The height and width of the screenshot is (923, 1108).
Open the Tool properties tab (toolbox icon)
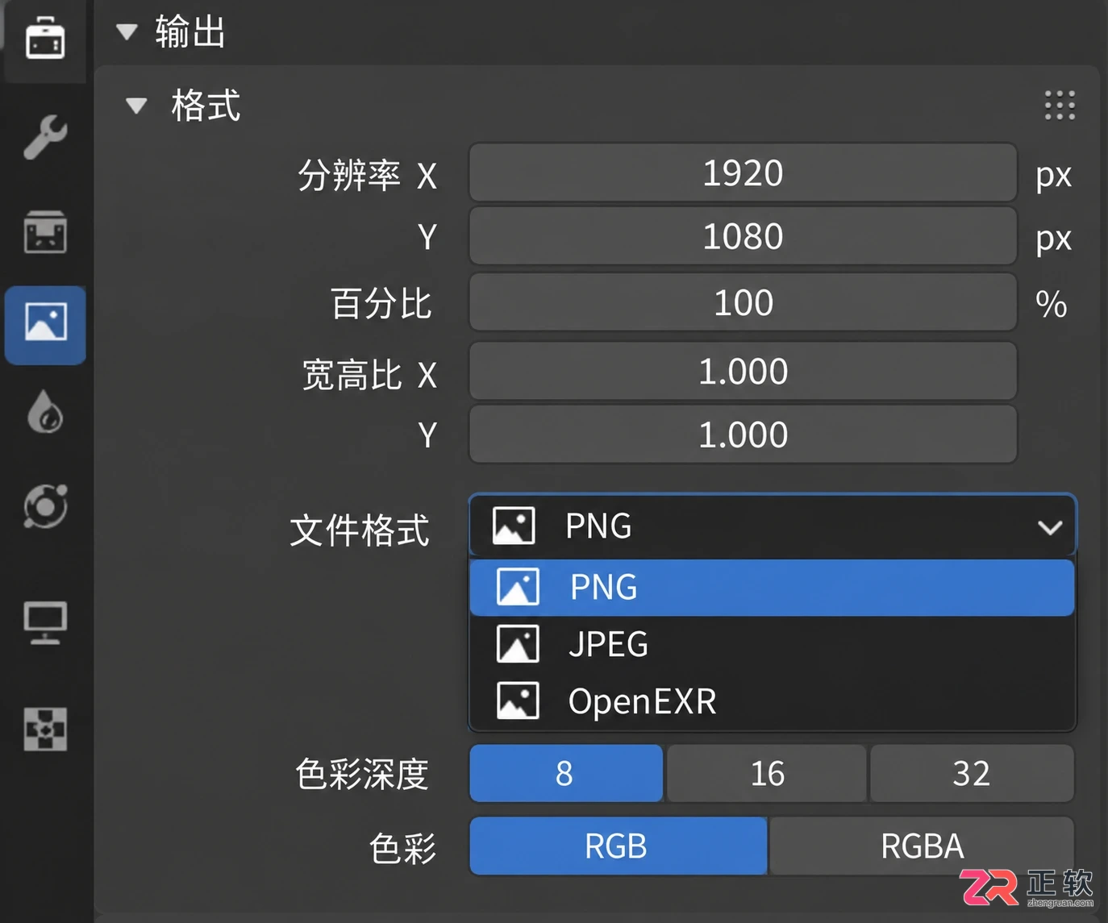pos(45,39)
